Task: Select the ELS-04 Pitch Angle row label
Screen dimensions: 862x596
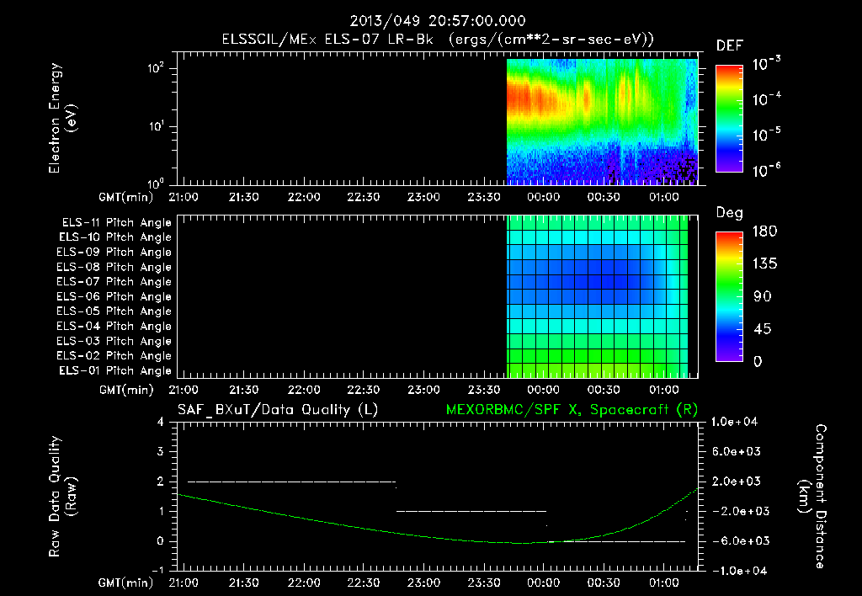Action: pyautogui.click(x=114, y=327)
